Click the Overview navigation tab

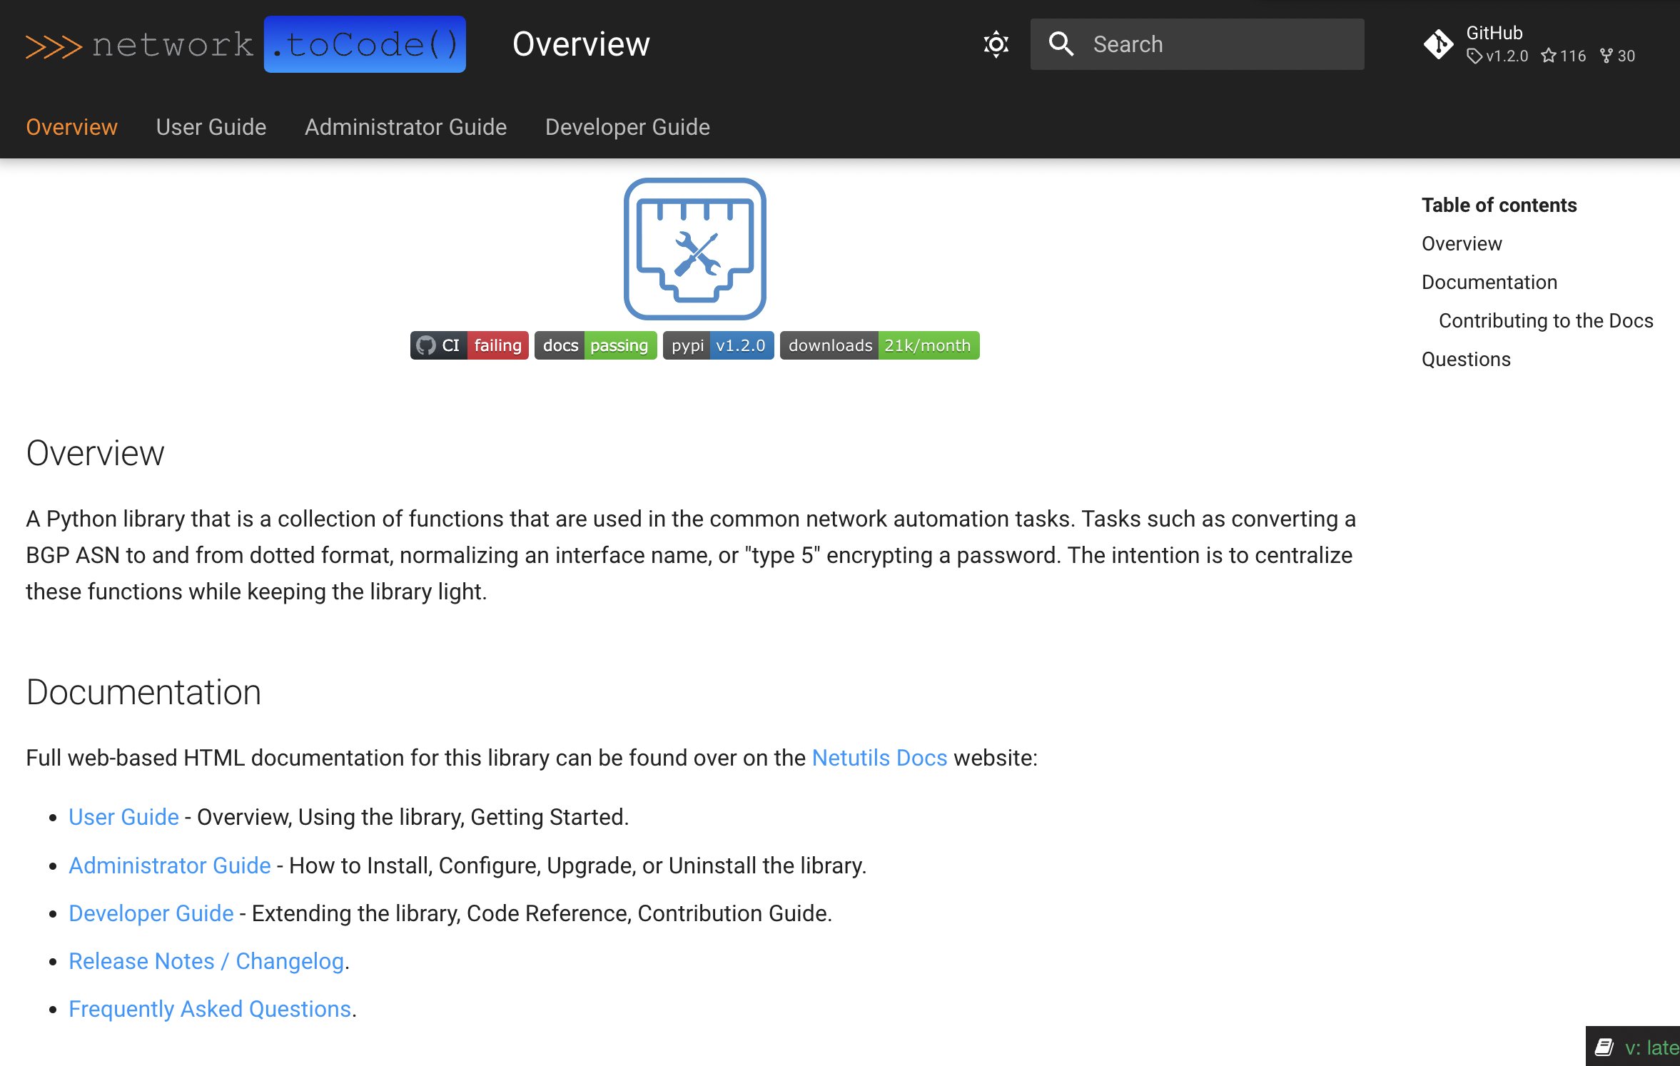point(71,127)
